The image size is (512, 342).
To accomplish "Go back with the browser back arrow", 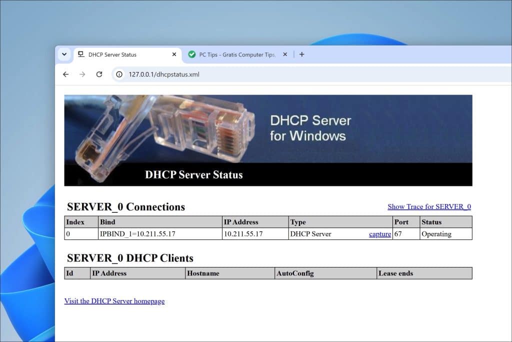I will tap(65, 74).
